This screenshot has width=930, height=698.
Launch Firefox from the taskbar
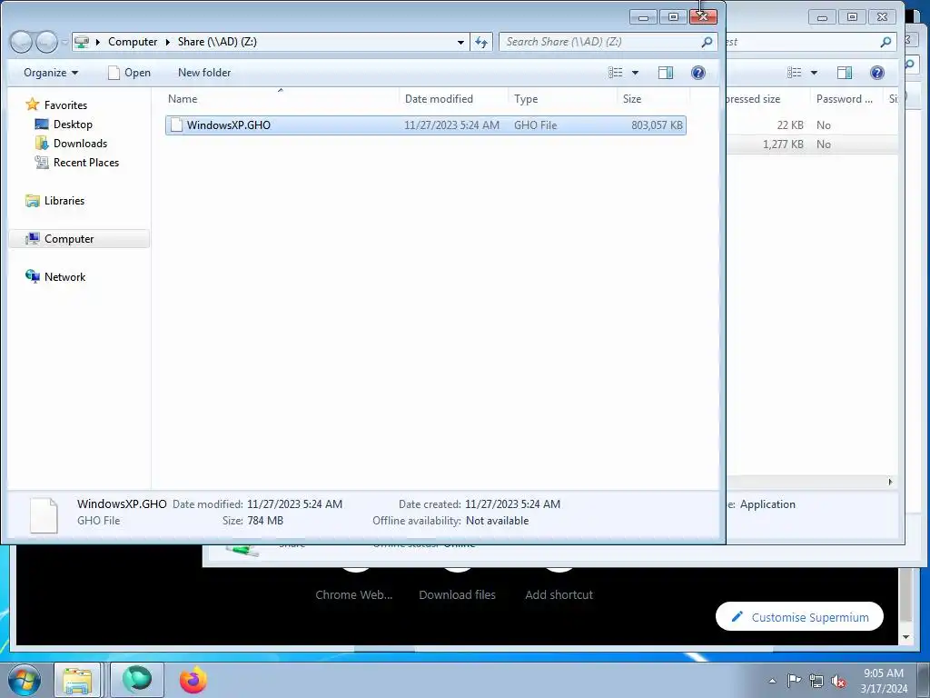click(193, 680)
